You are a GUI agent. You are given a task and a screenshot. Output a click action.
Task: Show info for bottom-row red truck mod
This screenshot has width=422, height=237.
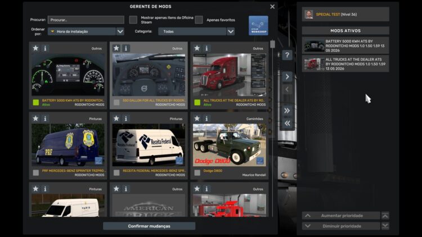click(206, 189)
